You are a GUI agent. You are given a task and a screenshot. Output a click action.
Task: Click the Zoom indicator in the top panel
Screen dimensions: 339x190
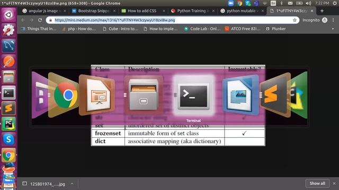pos(231,3)
